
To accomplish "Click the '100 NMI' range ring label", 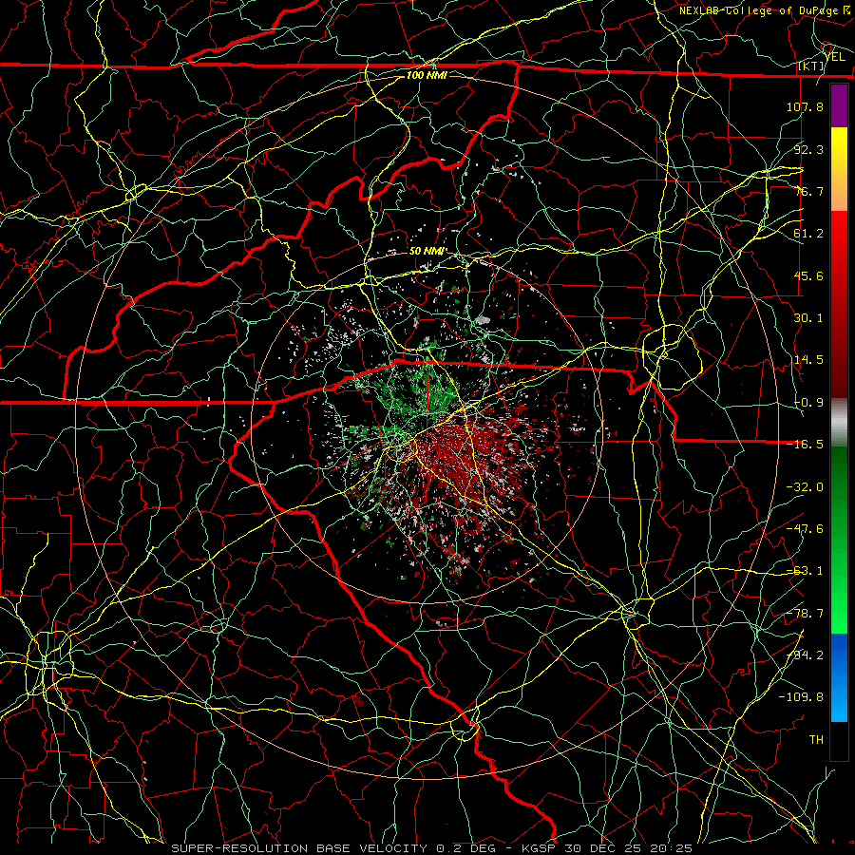I will tap(427, 75).
